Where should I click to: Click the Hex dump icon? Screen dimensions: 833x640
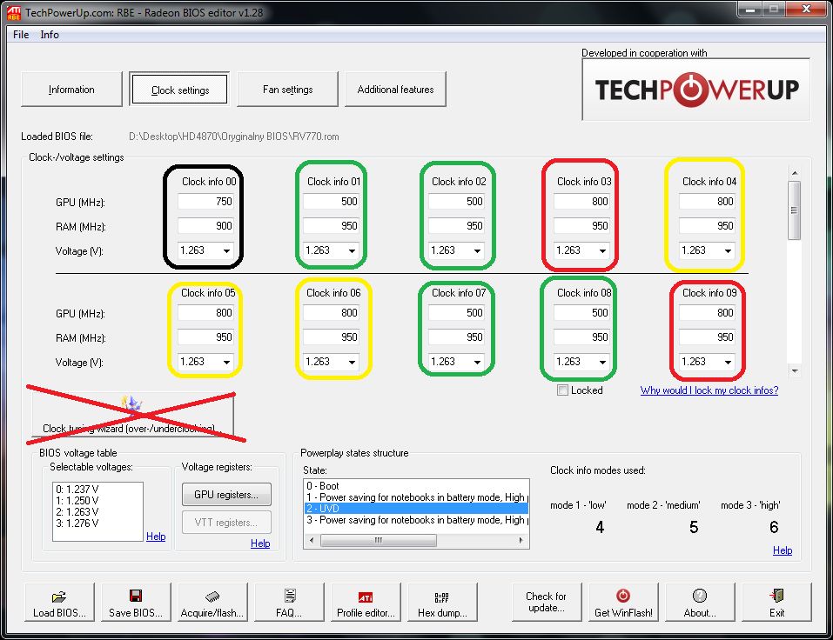click(x=442, y=597)
